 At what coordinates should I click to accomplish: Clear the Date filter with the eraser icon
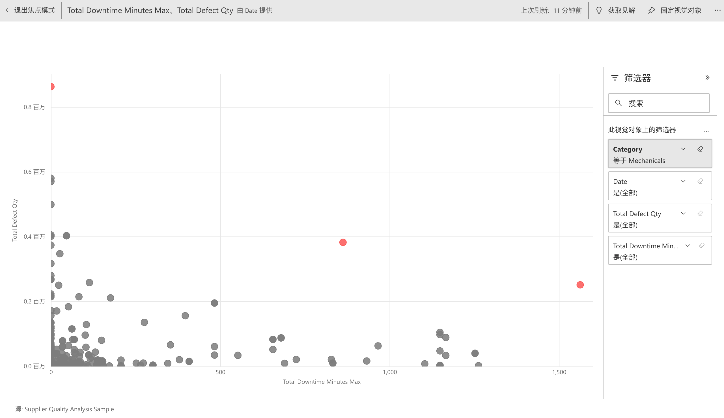click(x=700, y=181)
